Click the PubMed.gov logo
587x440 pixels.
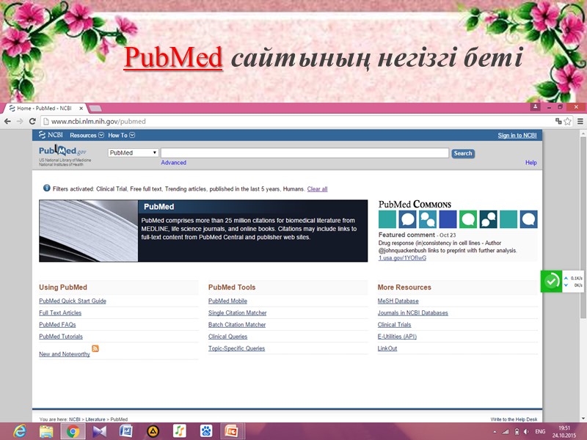click(62, 151)
